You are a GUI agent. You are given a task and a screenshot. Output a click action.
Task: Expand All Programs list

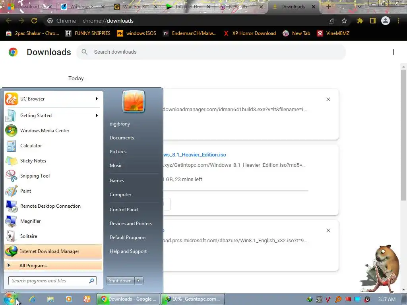pos(53,265)
